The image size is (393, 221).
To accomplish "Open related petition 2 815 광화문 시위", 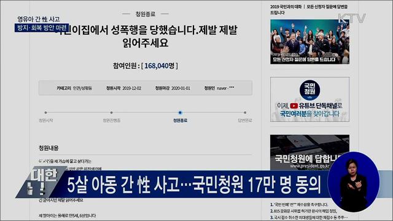I will (x=303, y=211).
